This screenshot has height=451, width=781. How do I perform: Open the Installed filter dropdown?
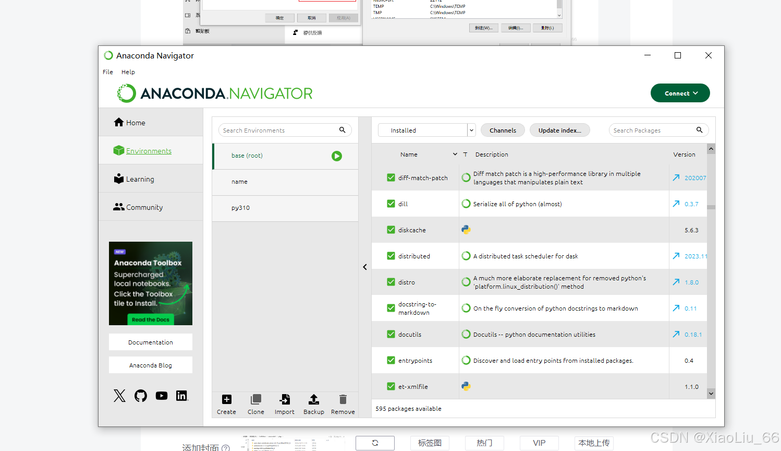click(427, 130)
